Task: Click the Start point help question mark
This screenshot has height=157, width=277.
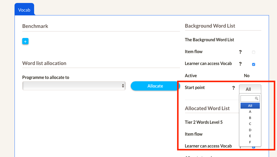Action: [233, 88]
